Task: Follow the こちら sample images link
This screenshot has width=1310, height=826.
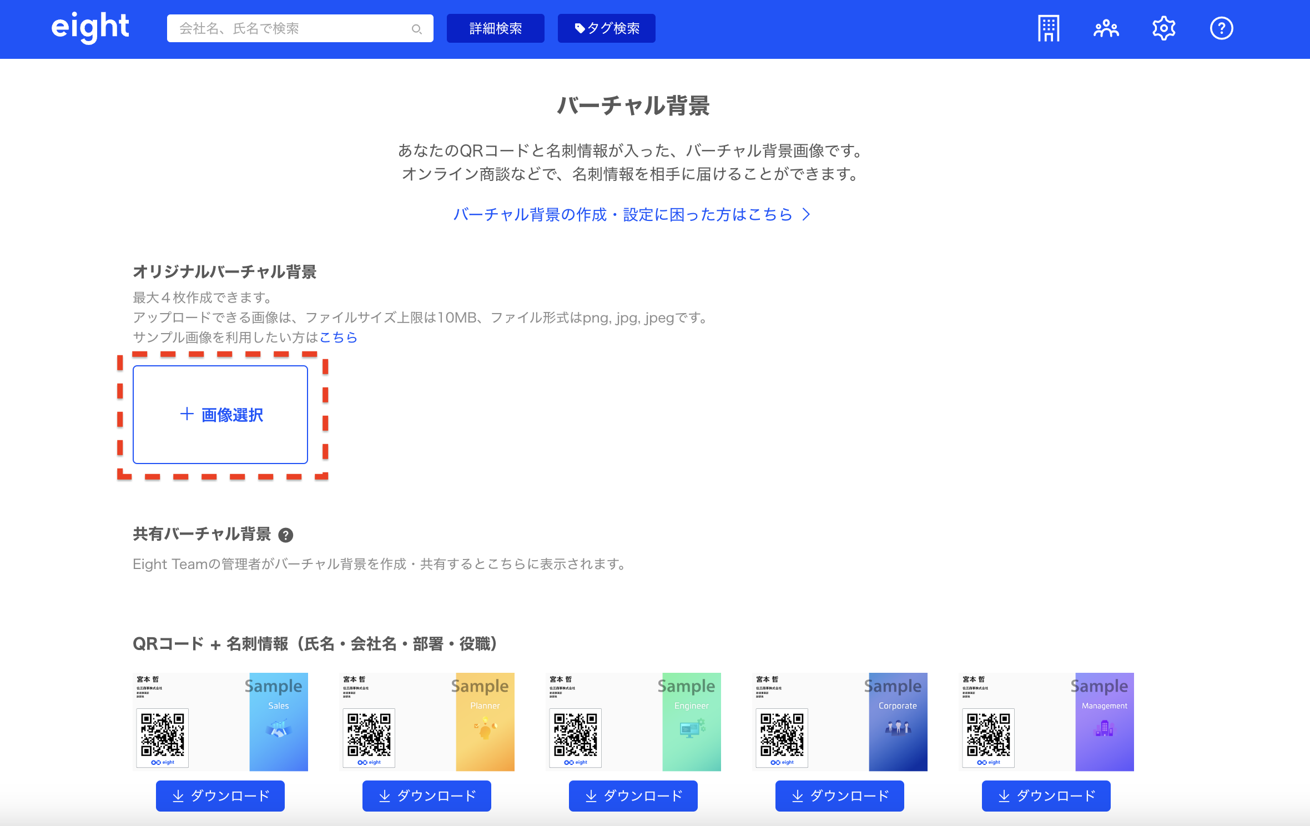Action: click(x=338, y=338)
